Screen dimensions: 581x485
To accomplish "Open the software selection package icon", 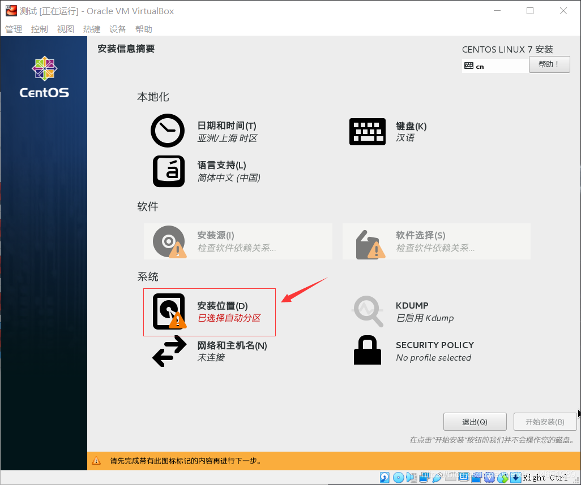I will pos(370,245).
